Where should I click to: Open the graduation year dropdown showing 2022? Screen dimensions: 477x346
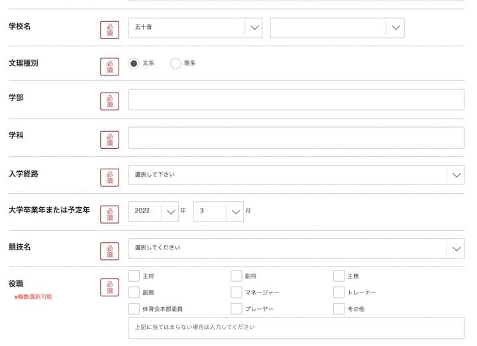click(153, 211)
